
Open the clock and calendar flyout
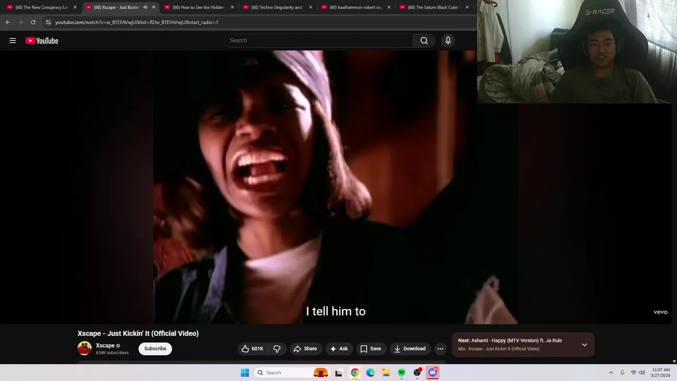tap(661, 373)
